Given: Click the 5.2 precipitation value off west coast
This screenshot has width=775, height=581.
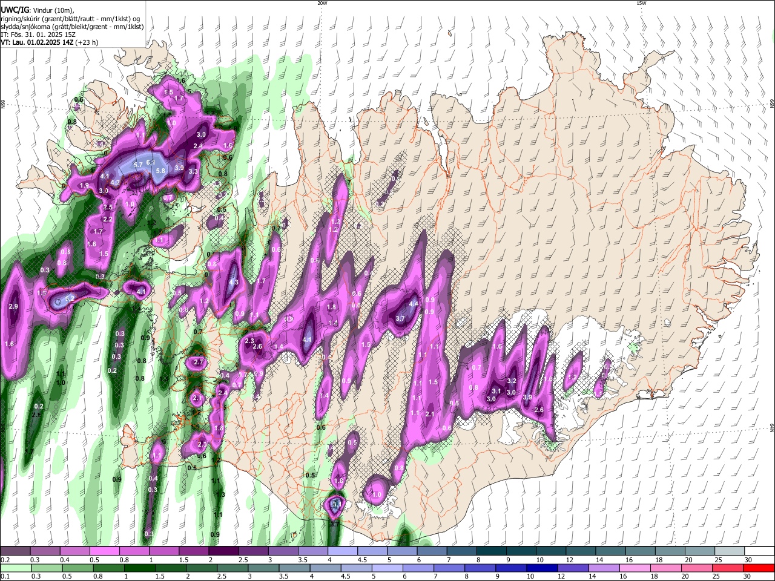Looking at the screenshot, I should [70, 298].
